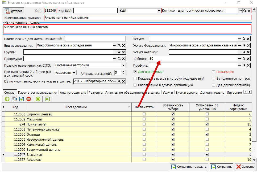Click the green add-row plus icon
Screen dimensions: 257x173
[7, 99]
